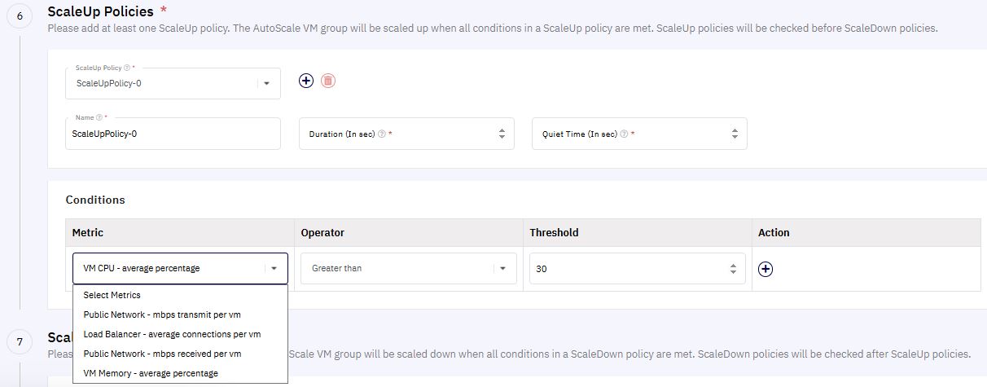Choose Public Network mbps received per vm

[180, 354]
